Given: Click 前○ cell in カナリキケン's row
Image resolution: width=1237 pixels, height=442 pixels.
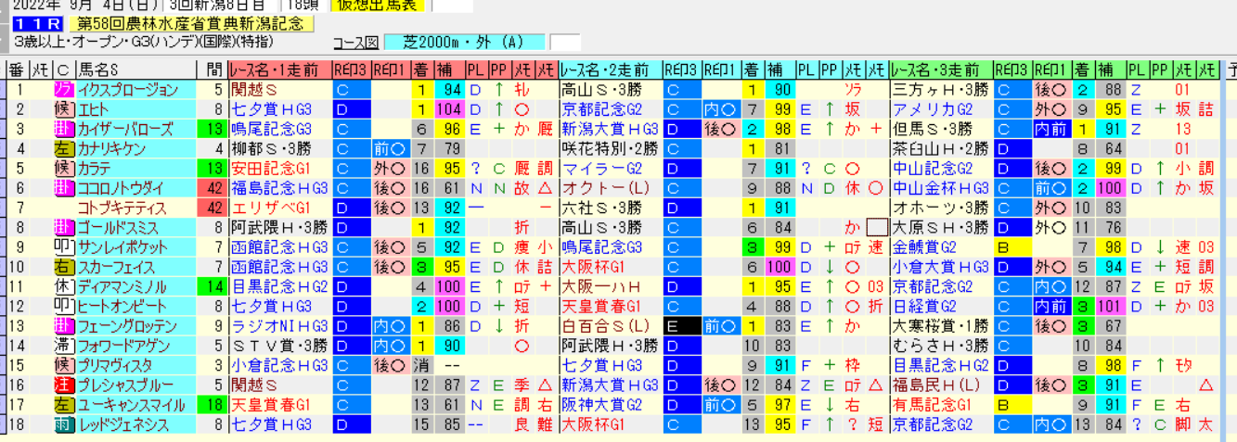Looking at the screenshot, I should tap(390, 149).
